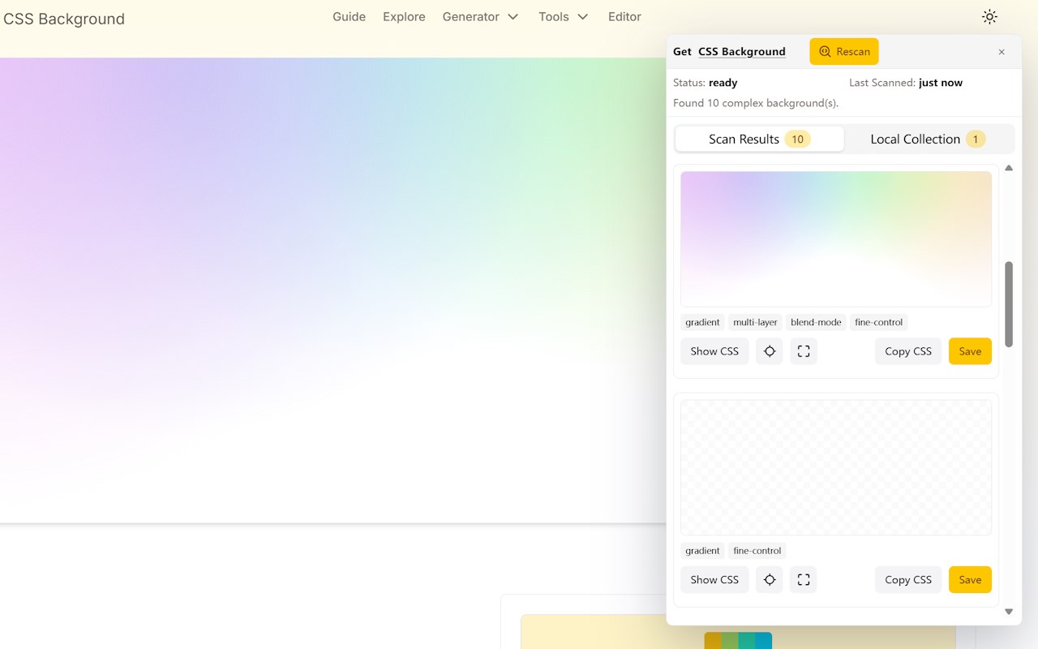Toggle the blend-mode tag filter
Image resolution: width=1038 pixels, height=649 pixels.
(816, 322)
